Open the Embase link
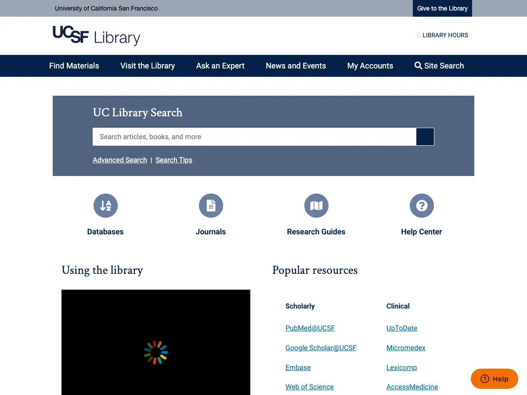Screen dimensions: 527x395 click(298, 367)
